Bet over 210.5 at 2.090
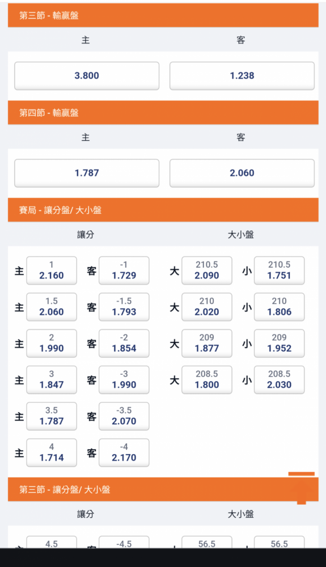This screenshot has height=567, width=326. pos(207,270)
